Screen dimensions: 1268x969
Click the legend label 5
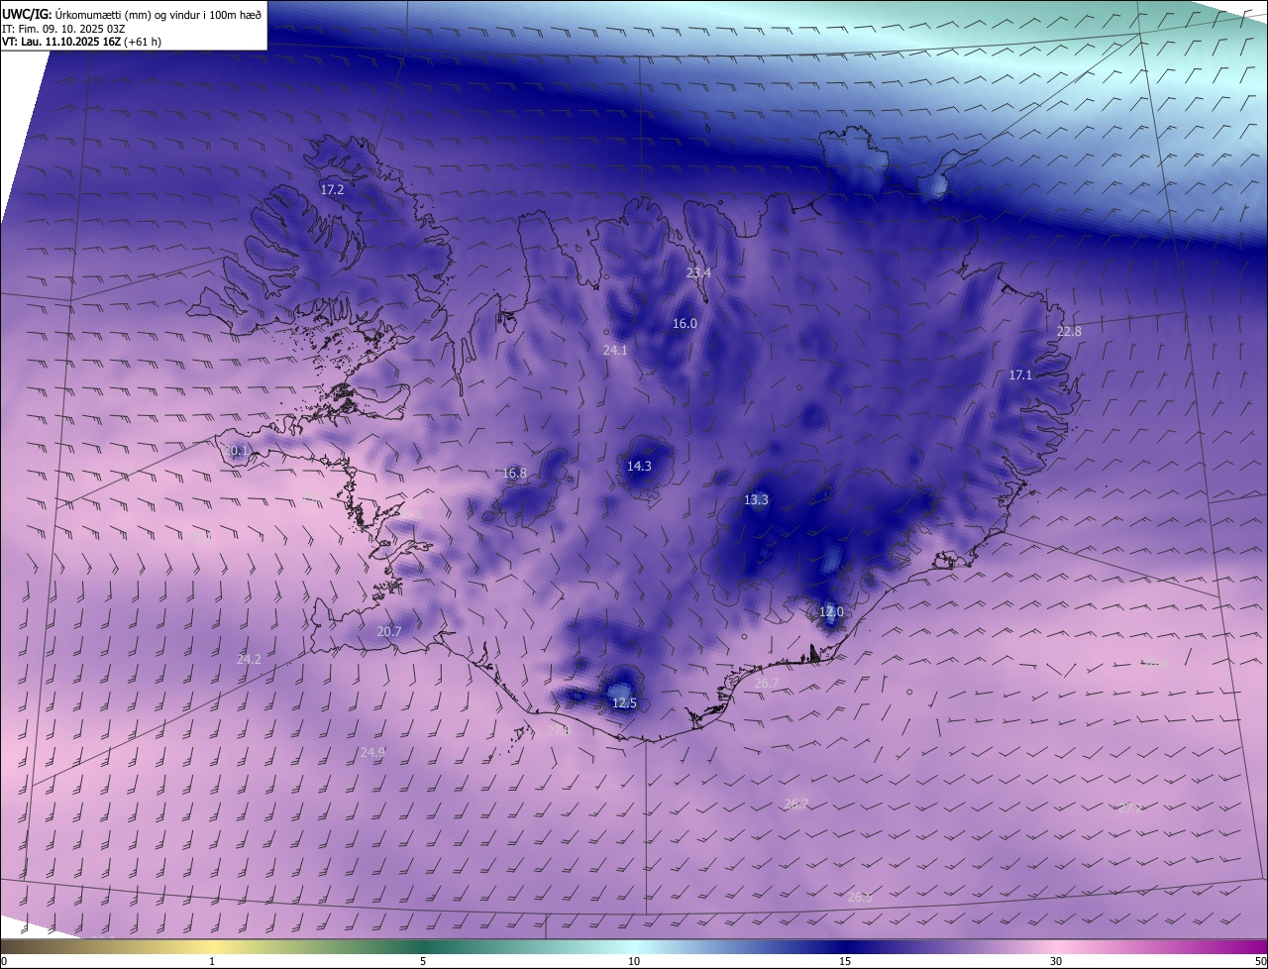pos(423,961)
